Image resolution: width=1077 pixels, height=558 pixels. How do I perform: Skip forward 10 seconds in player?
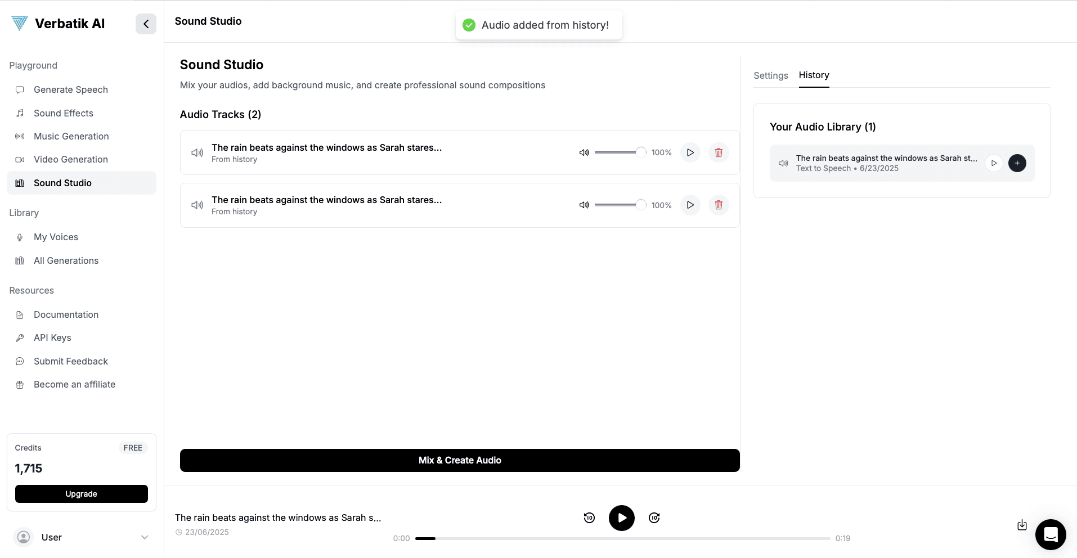(654, 517)
